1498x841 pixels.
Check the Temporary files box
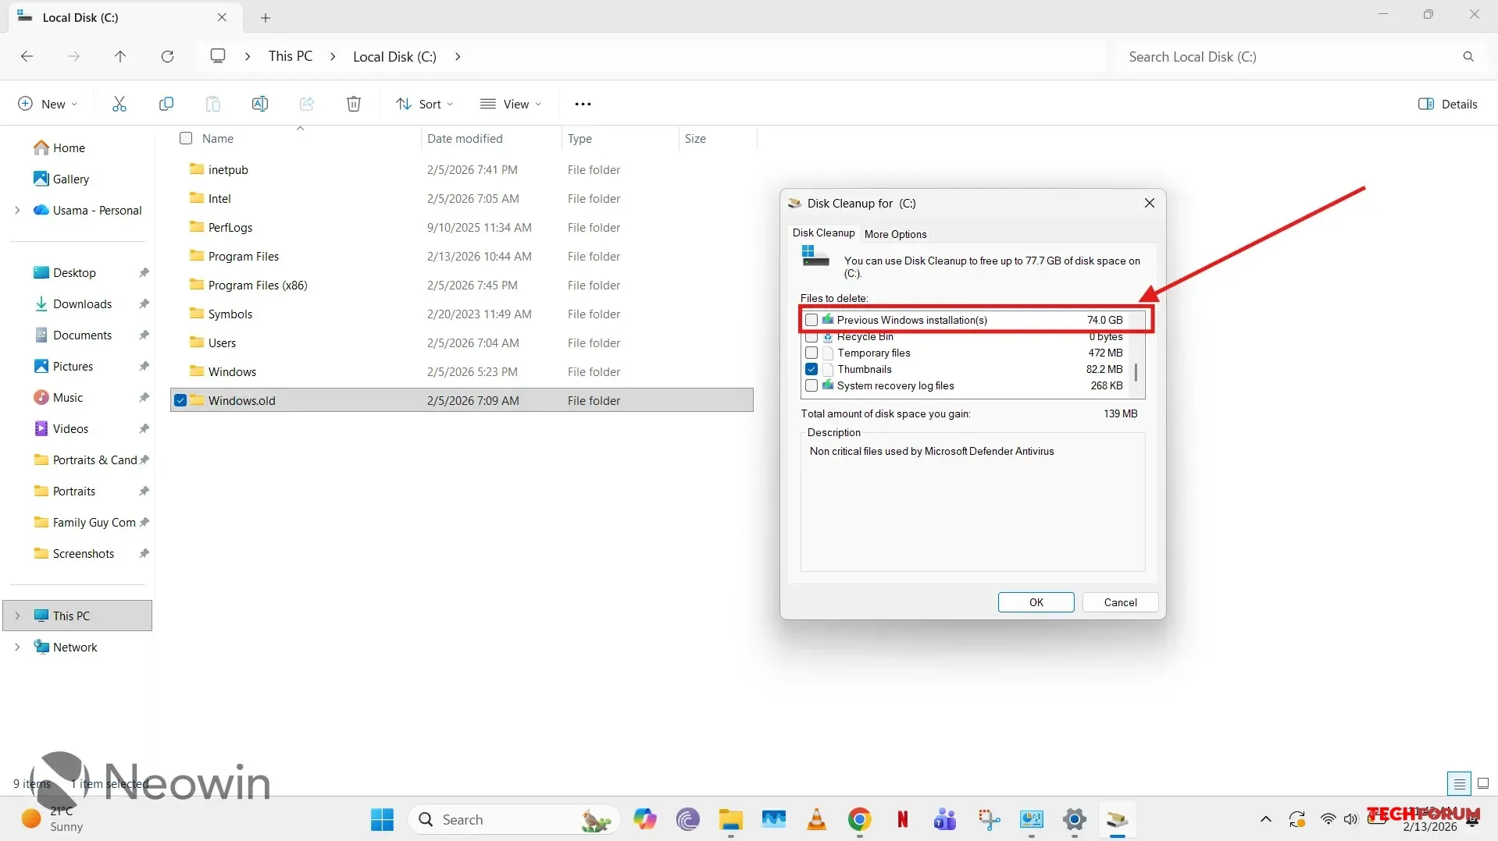[811, 353]
